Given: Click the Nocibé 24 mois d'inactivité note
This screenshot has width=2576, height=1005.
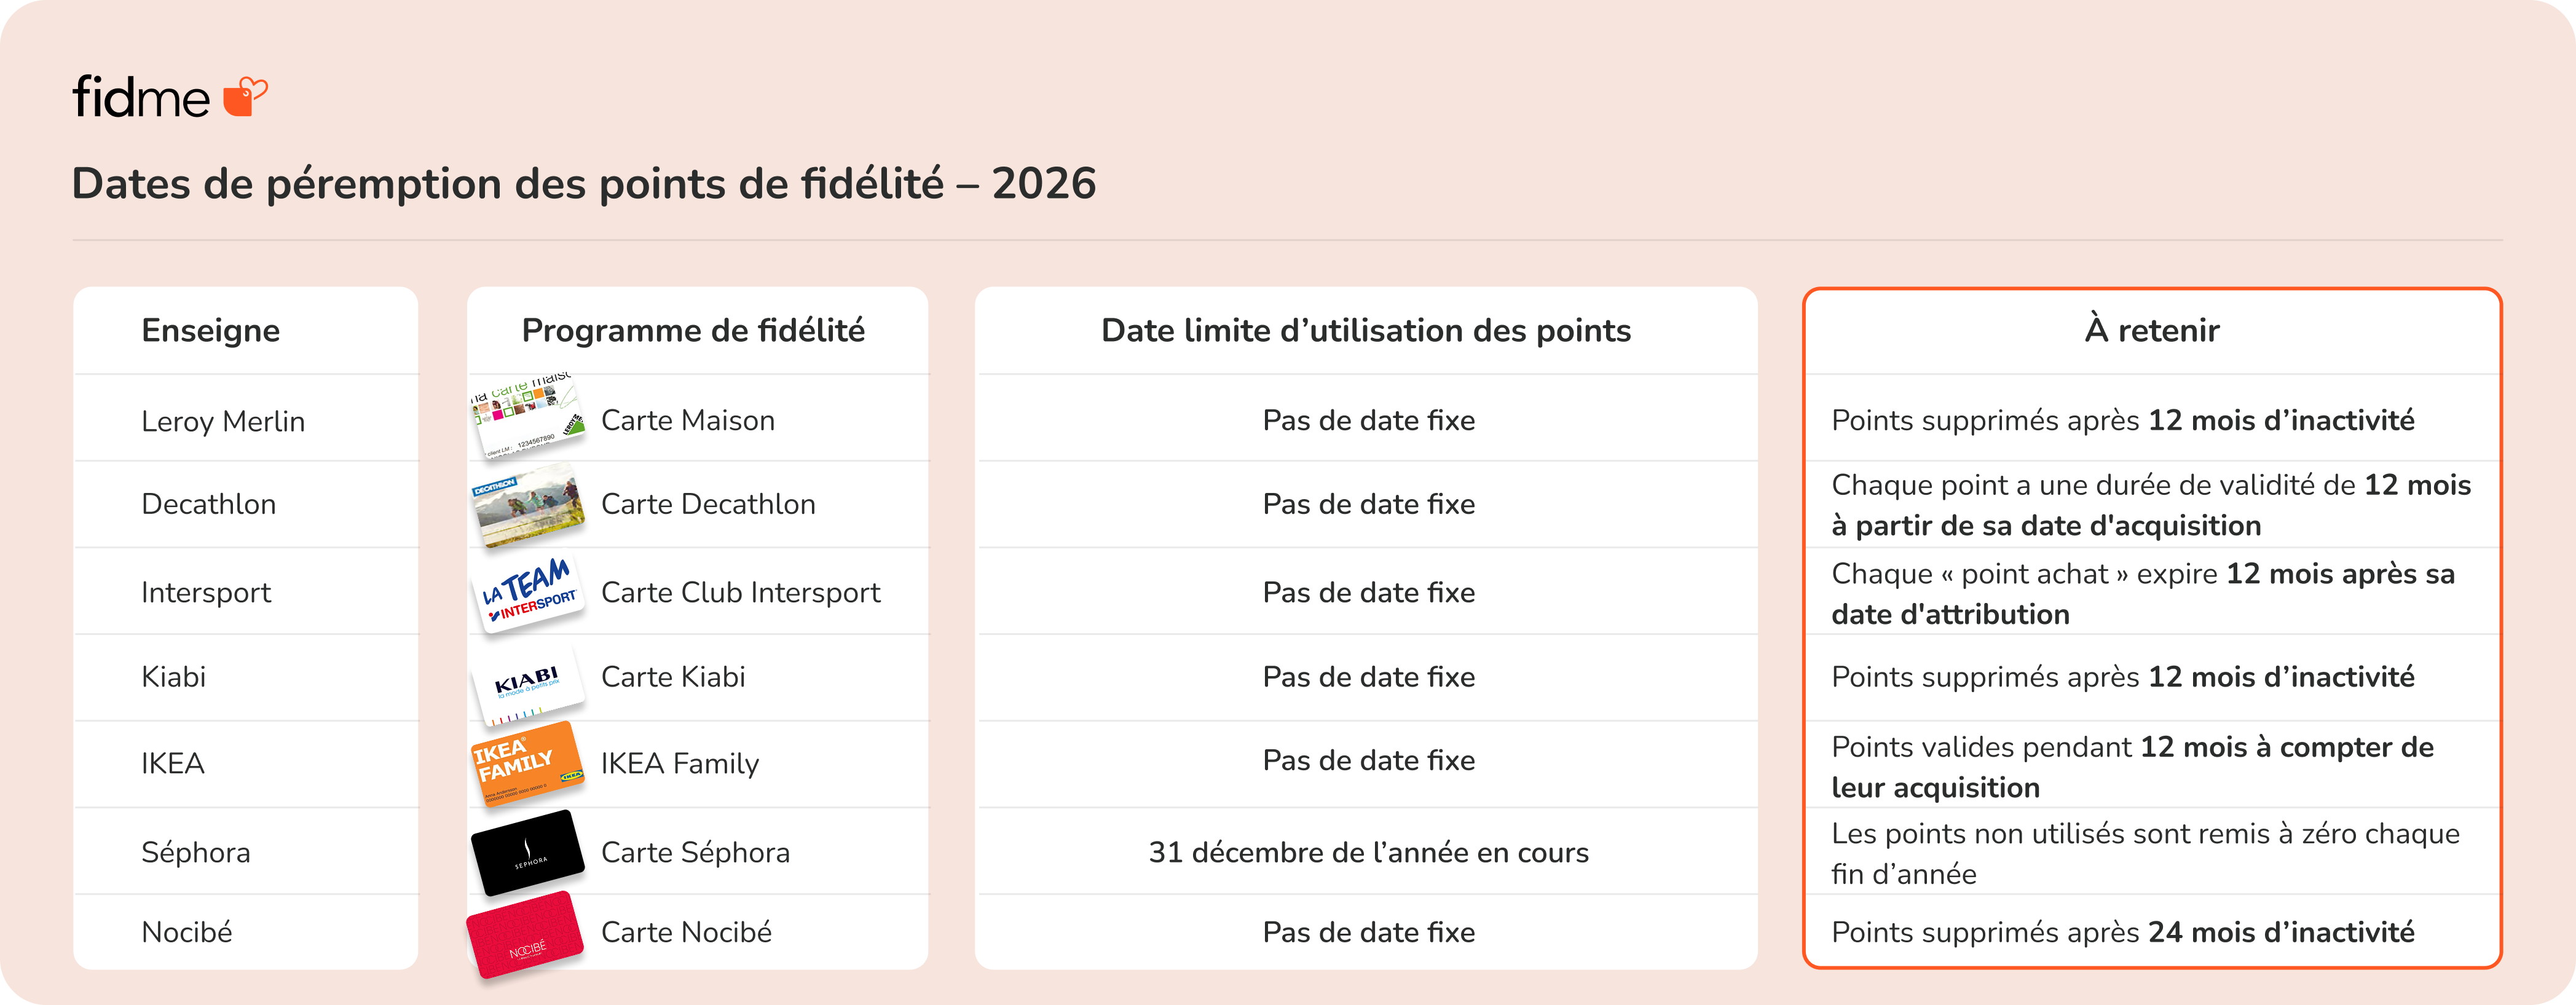Looking at the screenshot, I should 2122,932.
